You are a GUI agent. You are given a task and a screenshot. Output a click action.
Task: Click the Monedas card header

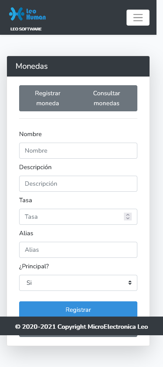coord(78,66)
